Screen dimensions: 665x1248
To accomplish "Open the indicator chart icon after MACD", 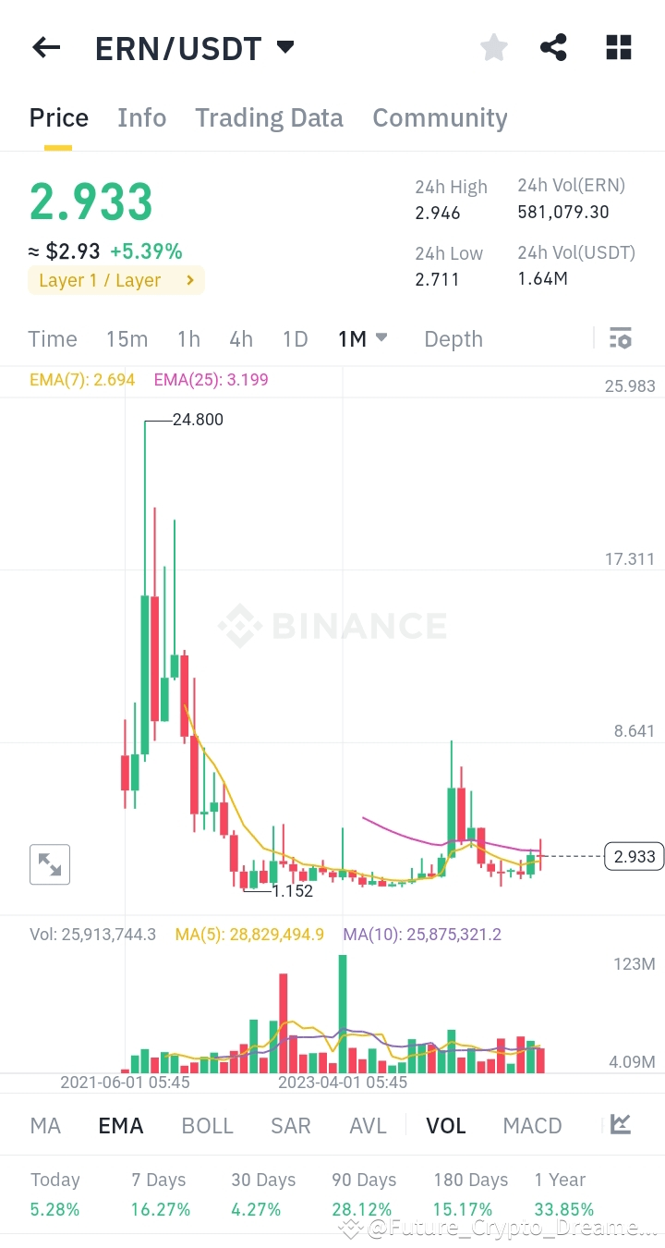I will 621,1124.
